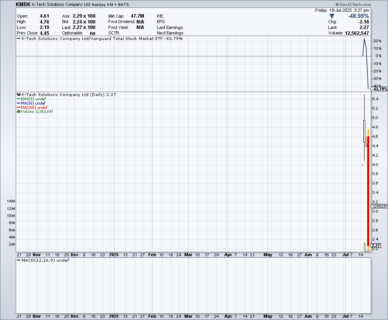Image resolution: width=388 pixels, height=320 pixels.
Task: Select the Chg value -2.18
Action: point(363,22)
